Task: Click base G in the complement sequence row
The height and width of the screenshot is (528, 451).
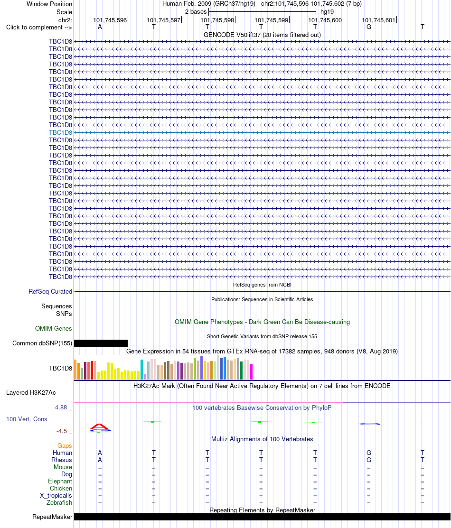Action: (369, 27)
